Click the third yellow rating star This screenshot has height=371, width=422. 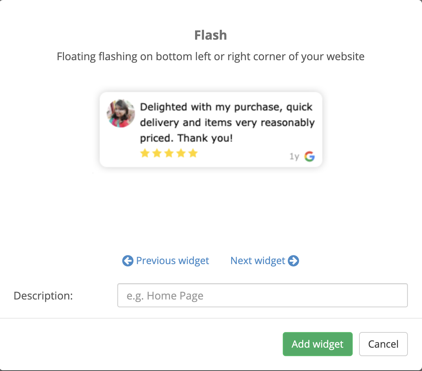[169, 153]
